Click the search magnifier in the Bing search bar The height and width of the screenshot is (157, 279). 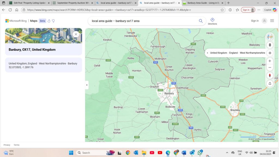point(201,21)
